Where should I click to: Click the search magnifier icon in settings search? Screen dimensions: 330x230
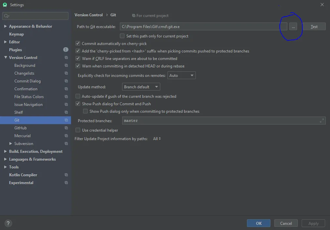pos(6,16)
